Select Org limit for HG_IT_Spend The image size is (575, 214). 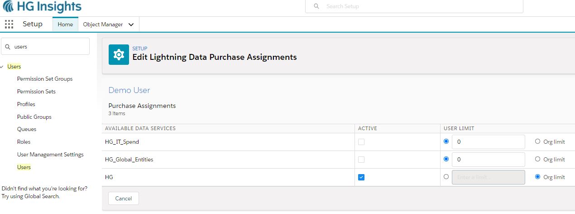537,141
